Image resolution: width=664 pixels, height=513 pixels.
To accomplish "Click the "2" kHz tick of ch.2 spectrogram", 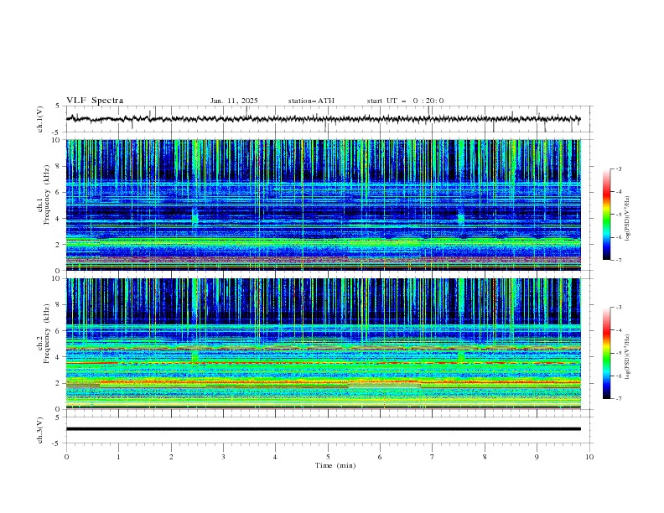I will pos(60,383).
